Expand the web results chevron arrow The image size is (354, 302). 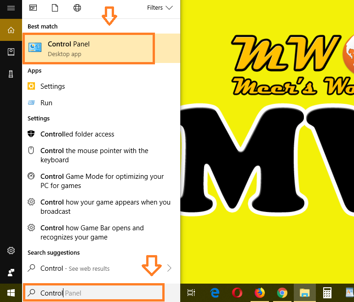(x=169, y=268)
